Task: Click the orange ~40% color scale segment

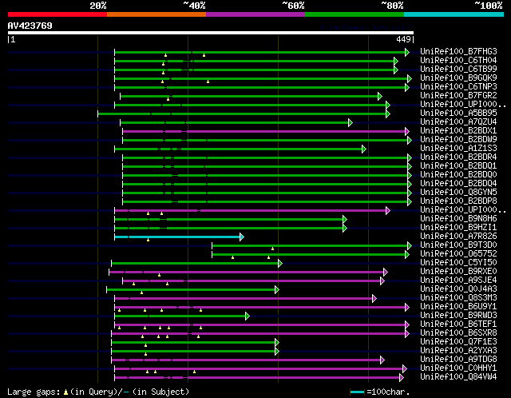Action: 156,14
